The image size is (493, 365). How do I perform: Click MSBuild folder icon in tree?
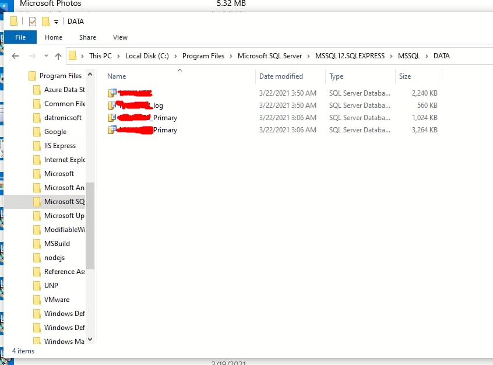[37, 244]
